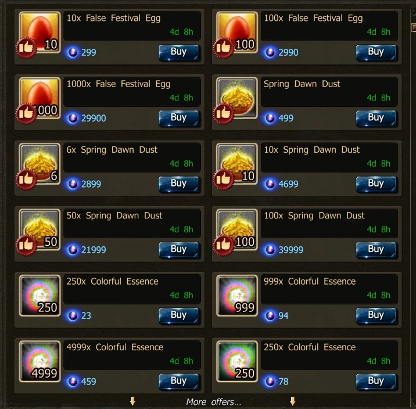Click the 50x Spring Dawn Dust icon
The image size is (416, 409).
40,229
